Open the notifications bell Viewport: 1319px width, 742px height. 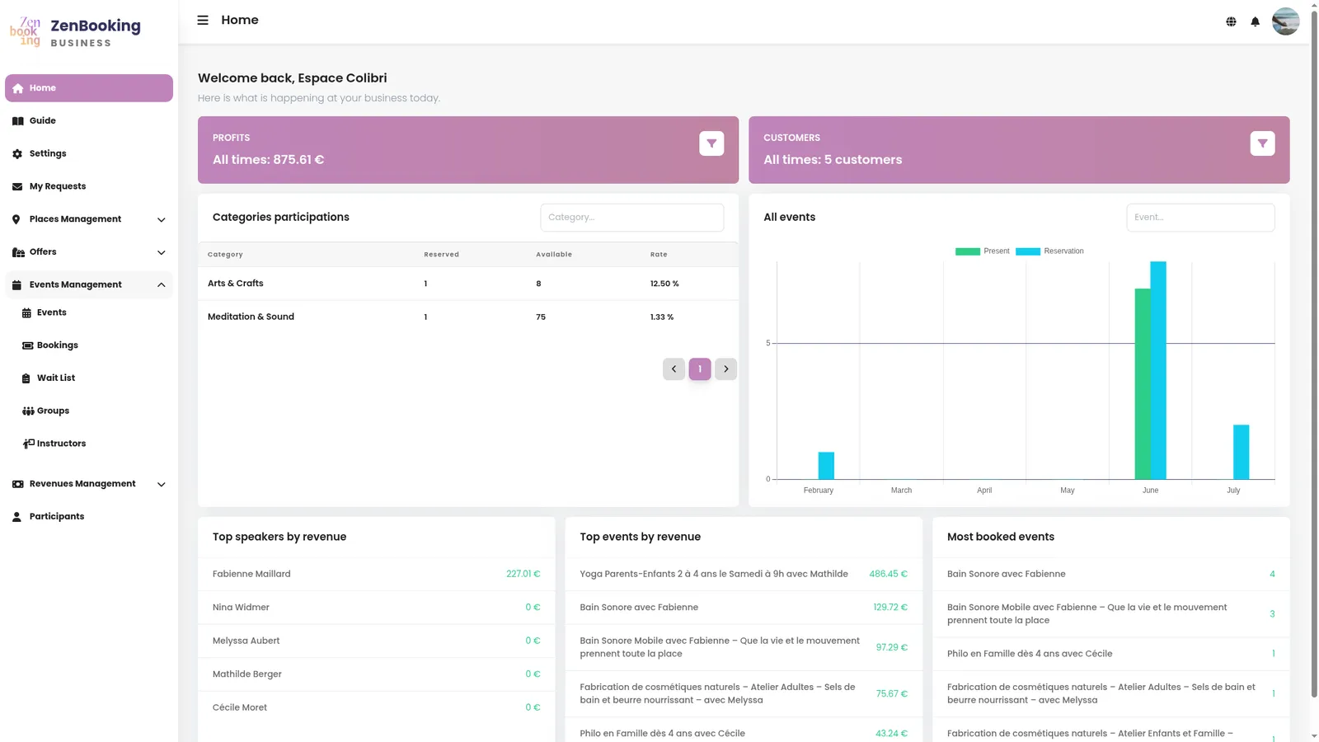click(x=1255, y=21)
